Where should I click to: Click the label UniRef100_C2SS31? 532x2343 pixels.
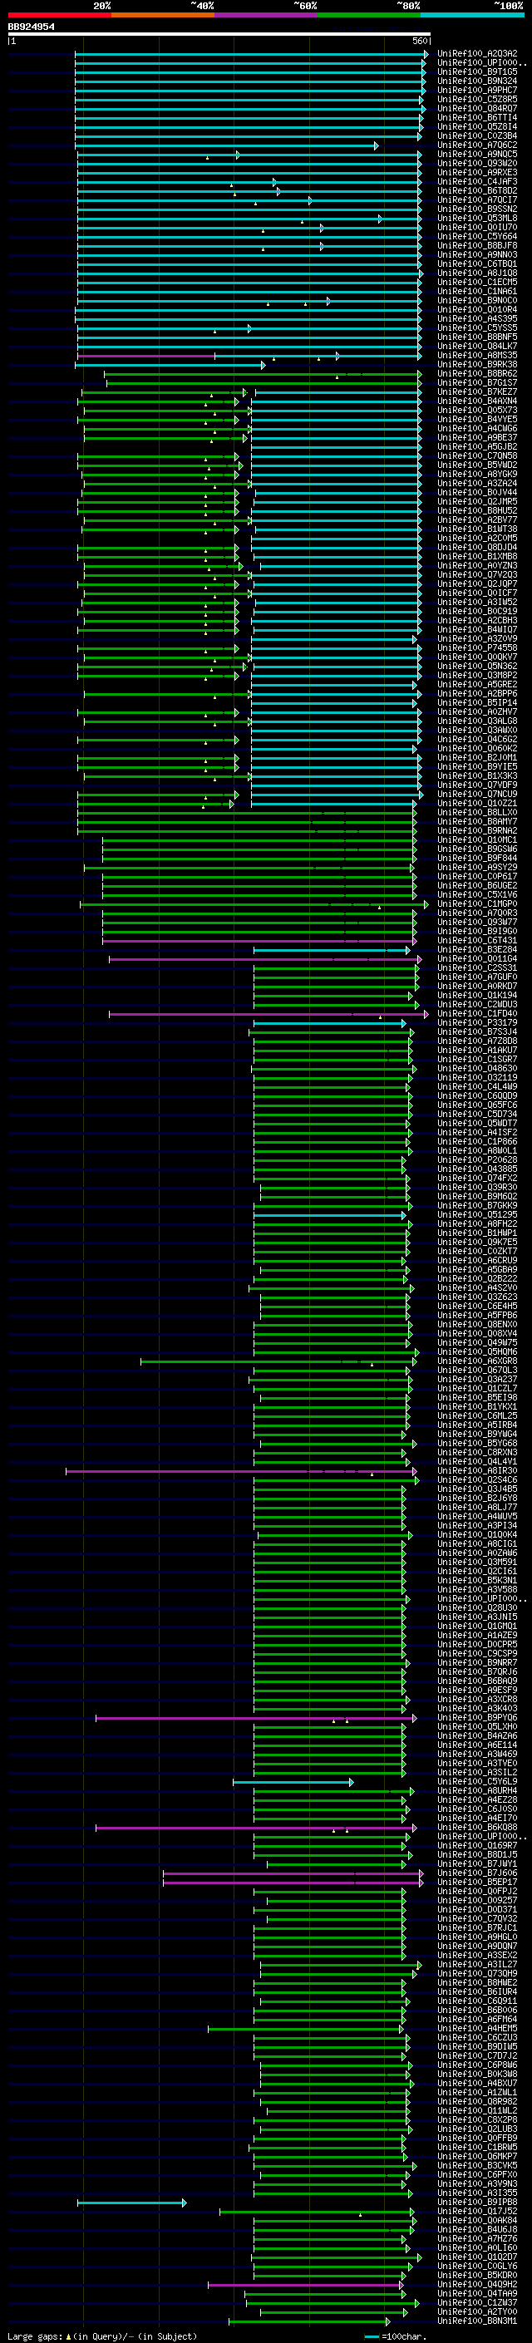pos(477,967)
